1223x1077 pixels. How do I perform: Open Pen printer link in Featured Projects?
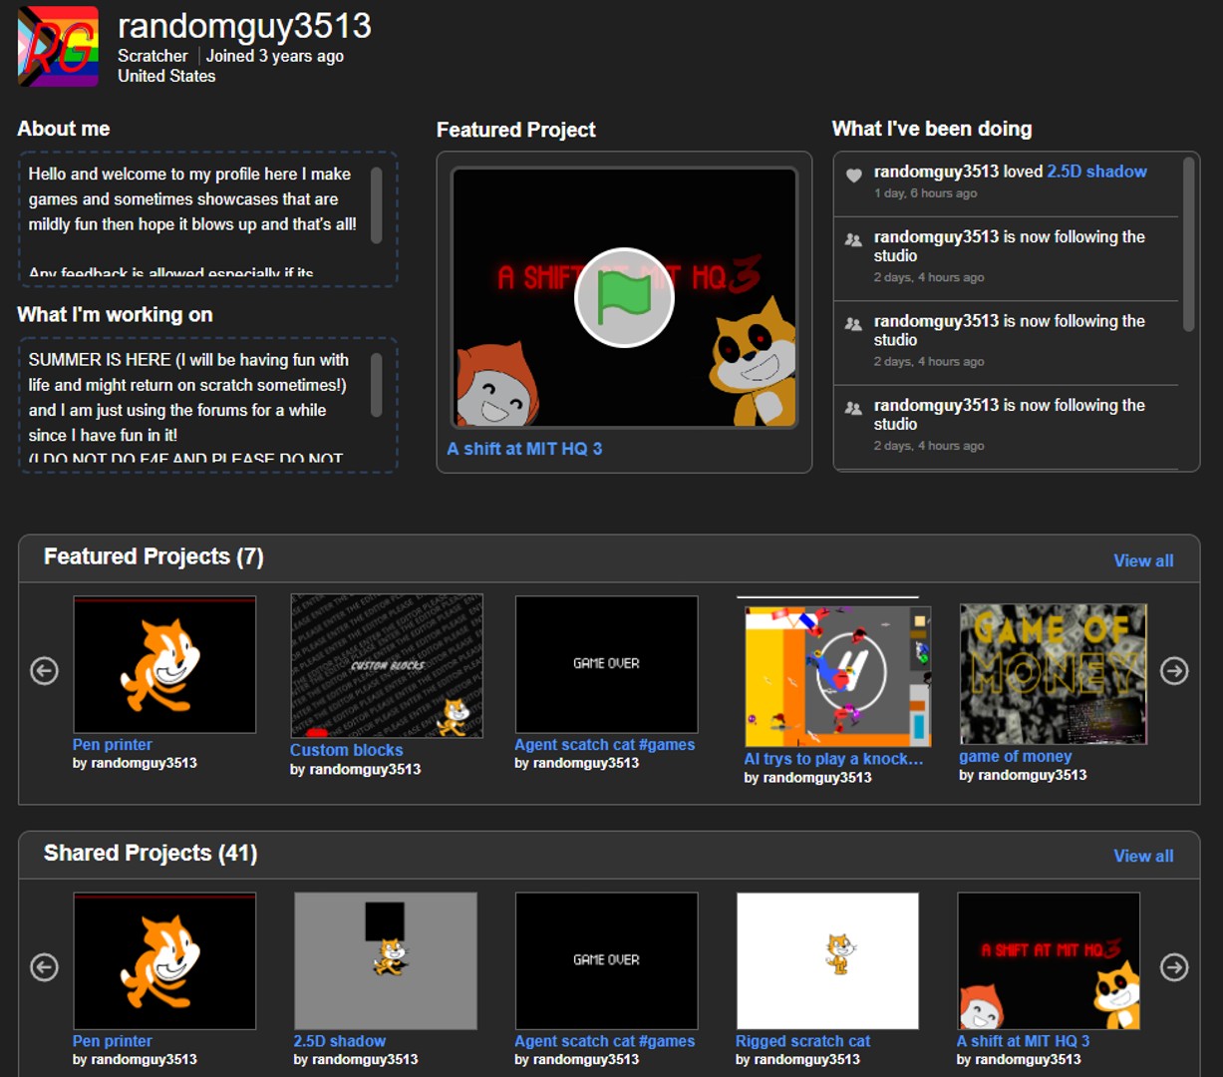(x=113, y=745)
